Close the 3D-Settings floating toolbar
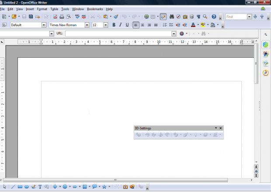The width and height of the screenshot is (271, 192). pos(221,128)
